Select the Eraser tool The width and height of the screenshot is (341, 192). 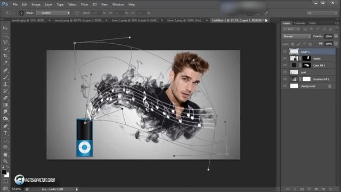click(5, 98)
